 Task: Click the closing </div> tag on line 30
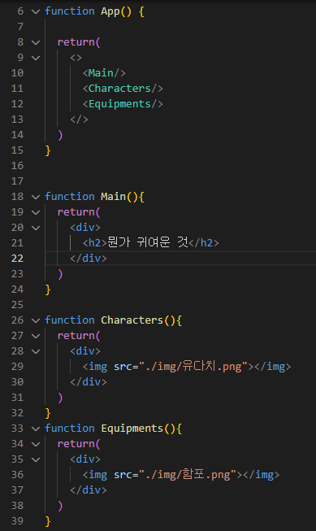[89, 382]
